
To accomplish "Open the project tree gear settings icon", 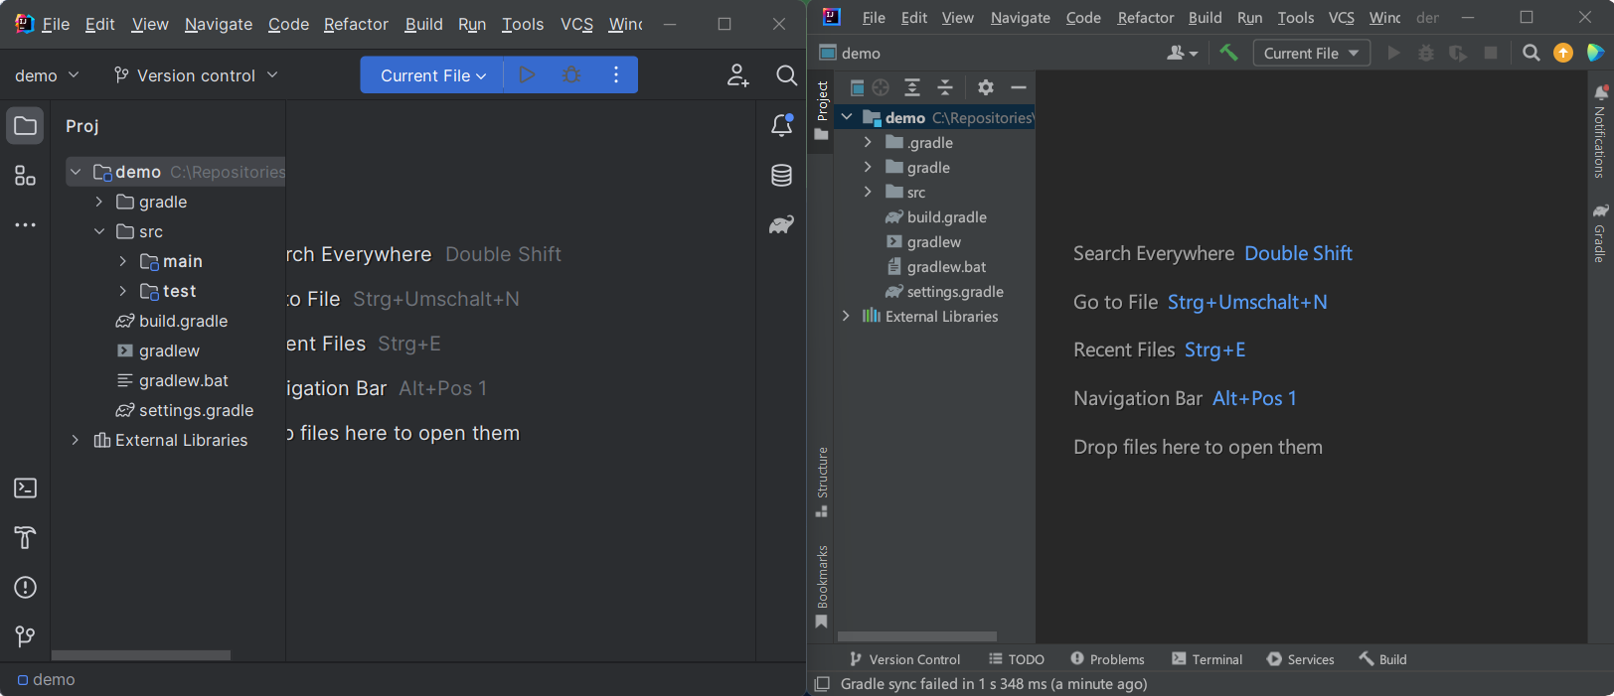I will tap(985, 87).
